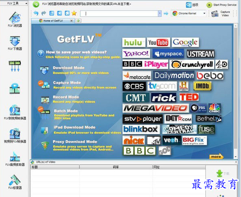Open the FLV downloader tool
Viewport: 241px width, 197px height.
click(x=15, y=43)
